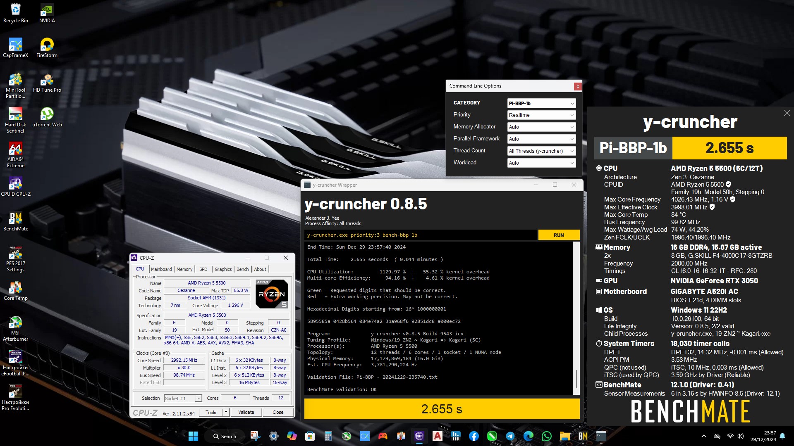Viewport: 794px width, 446px height.
Task: Open the CATEGORY dropdown showing Pi-BBP-1b
Action: [x=541, y=103]
